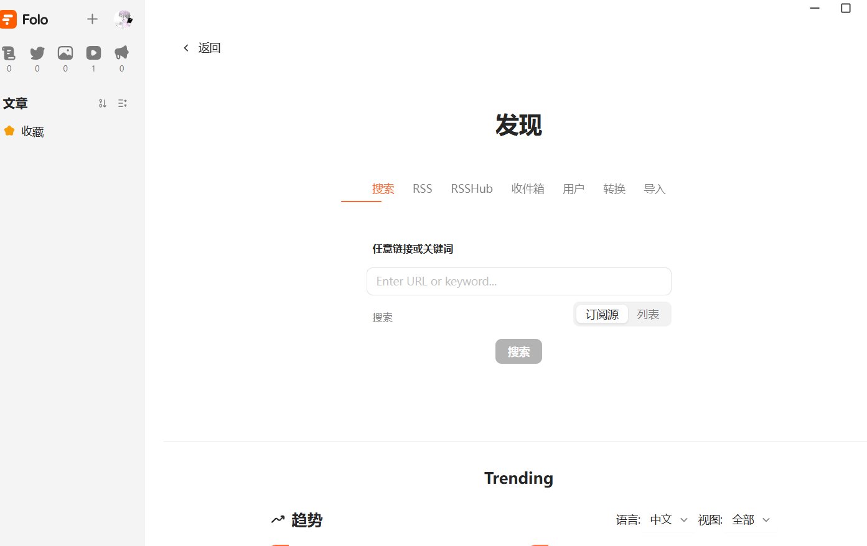Image resolution: width=867 pixels, height=546 pixels.
Task: Focus the Enter URL or keyword field
Action: point(518,282)
